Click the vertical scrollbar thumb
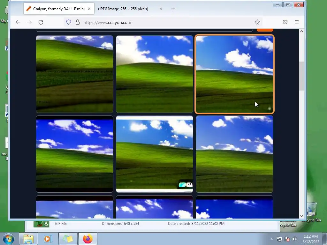This screenshot has width=327, height=245. tap(301, 76)
